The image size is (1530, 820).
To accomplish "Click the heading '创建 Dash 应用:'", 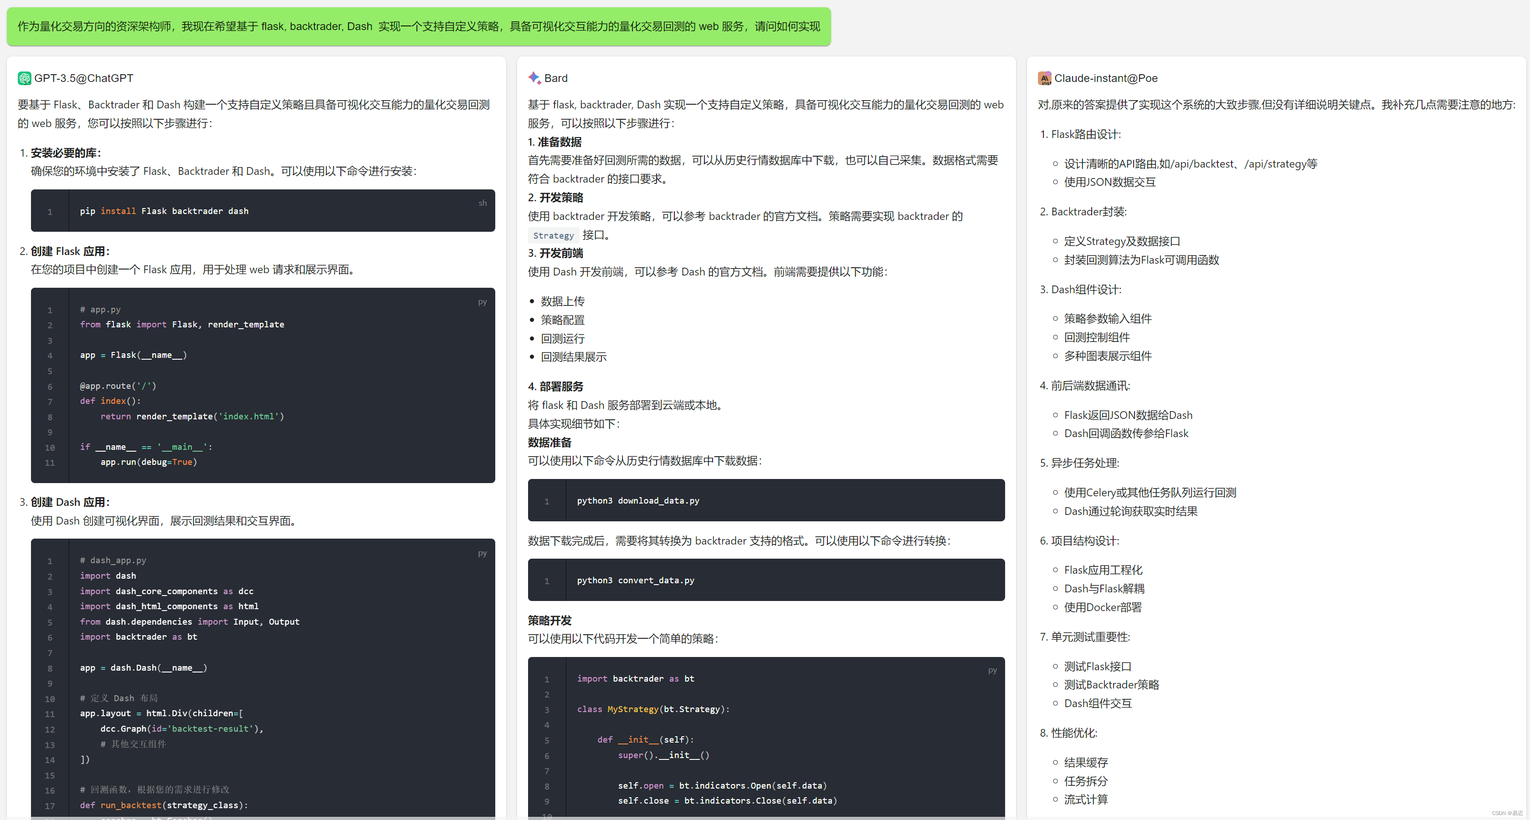I will [x=70, y=503].
